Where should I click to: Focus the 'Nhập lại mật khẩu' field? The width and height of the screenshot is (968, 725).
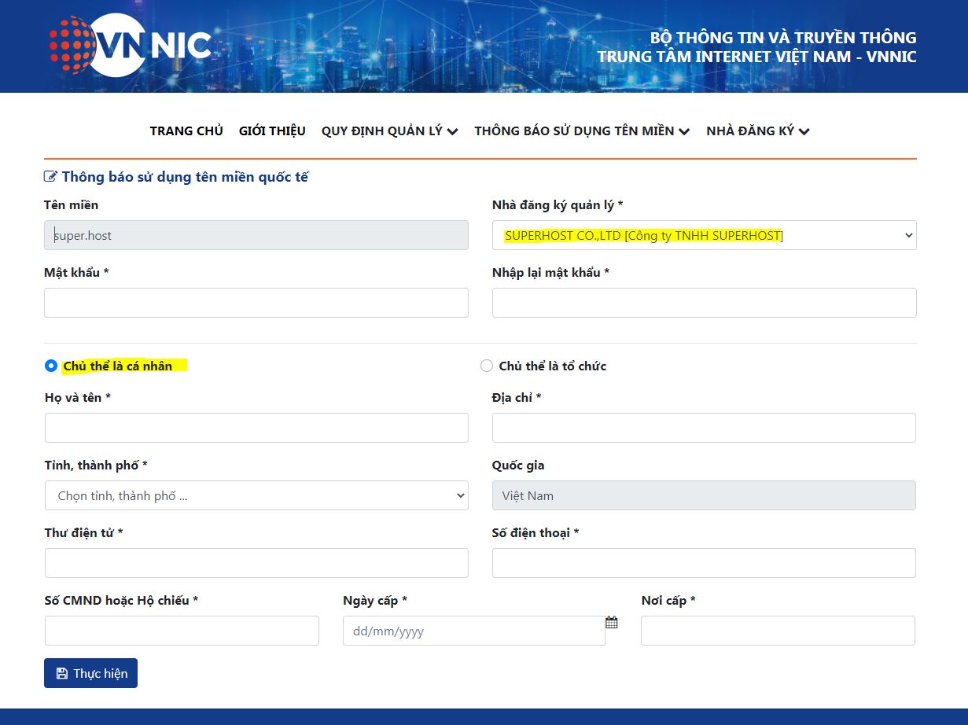tap(704, 303)
